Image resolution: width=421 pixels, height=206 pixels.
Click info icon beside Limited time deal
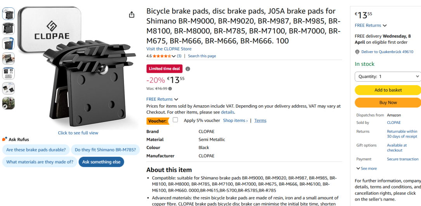[x=188, y=69]
